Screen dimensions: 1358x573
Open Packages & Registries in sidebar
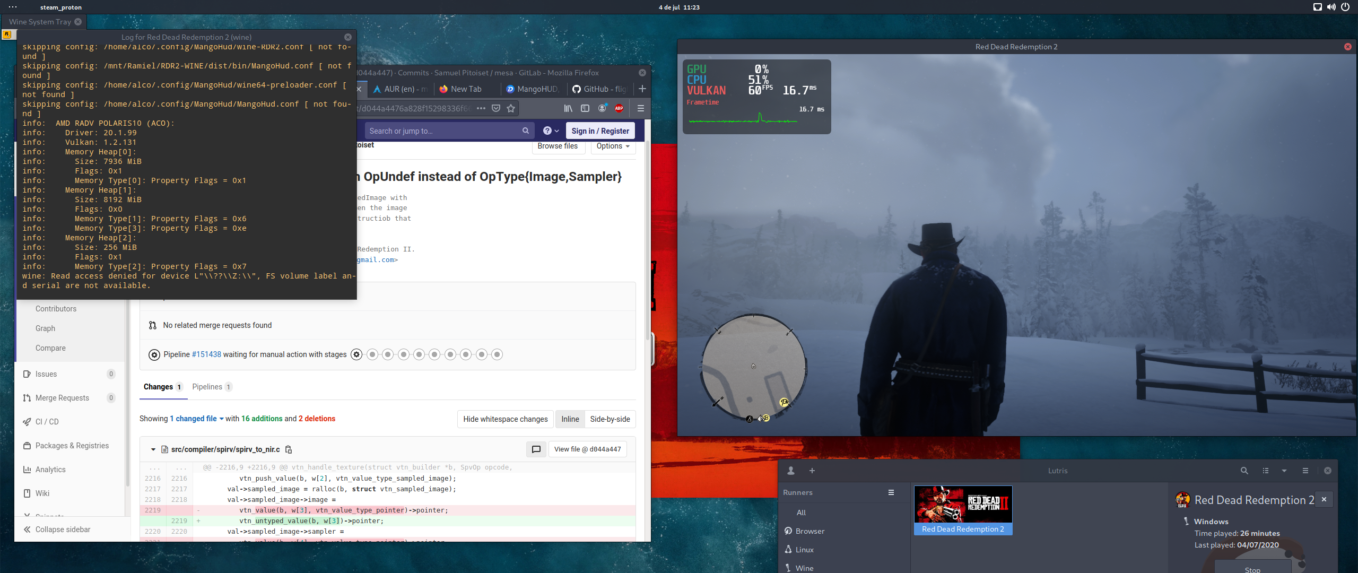click(x=69, y=446)
